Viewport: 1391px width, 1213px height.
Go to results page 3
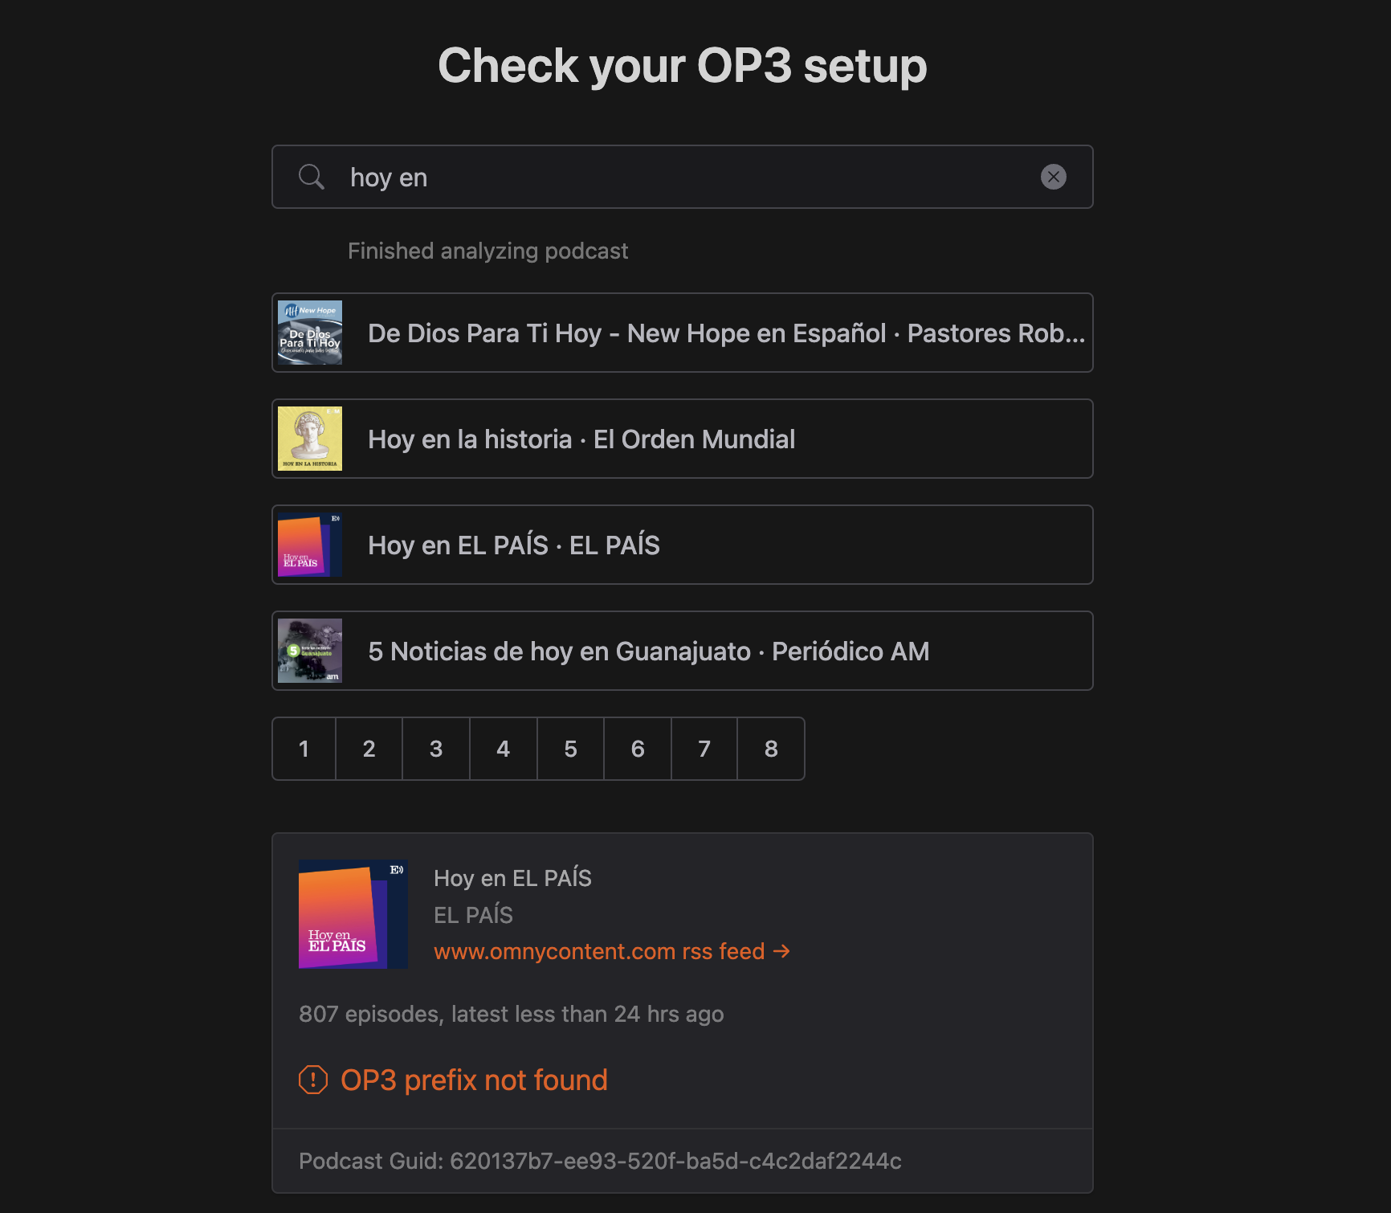[x=436, y=749]
